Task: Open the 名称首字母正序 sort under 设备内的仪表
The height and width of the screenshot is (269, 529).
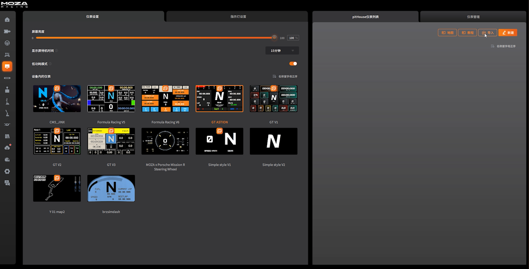Action: pos(285,76)
